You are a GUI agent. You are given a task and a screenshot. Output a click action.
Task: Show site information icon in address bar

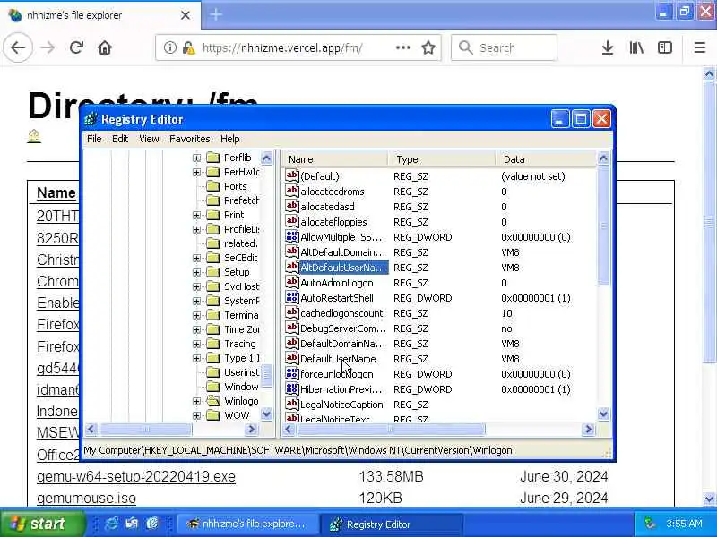coord(169,47)
